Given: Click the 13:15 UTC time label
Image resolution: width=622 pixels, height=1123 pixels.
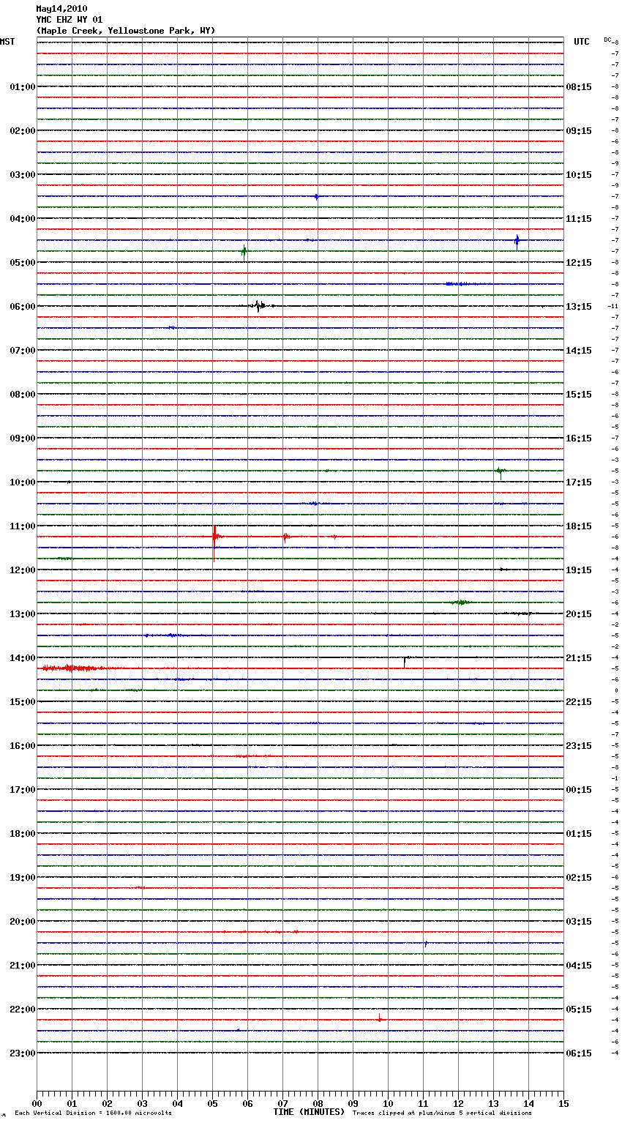Looking at the screenshot, I should tap(579, 306).
